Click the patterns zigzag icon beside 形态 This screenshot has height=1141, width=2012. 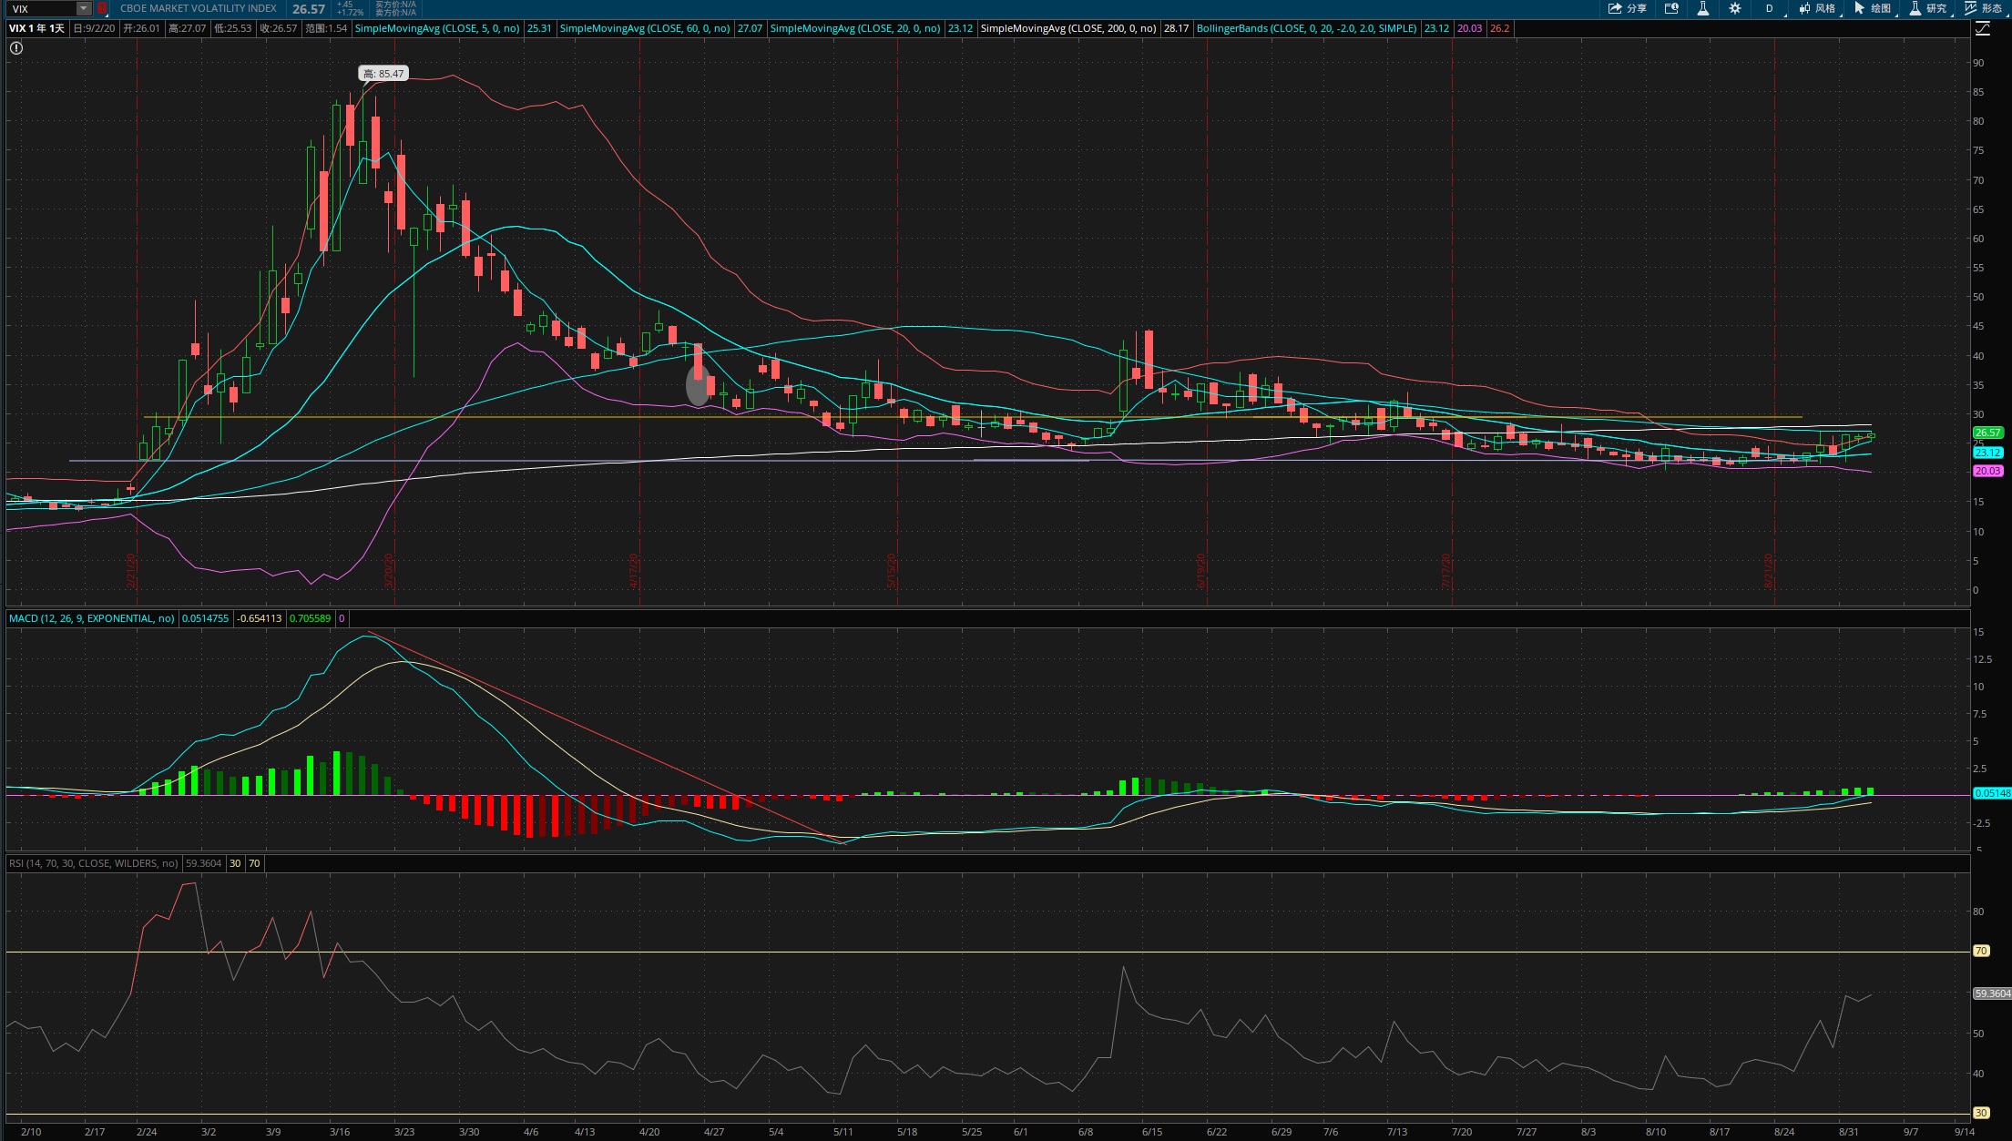1970,8
